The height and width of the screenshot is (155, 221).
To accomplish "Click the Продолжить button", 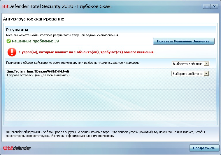I will (204, 148).
